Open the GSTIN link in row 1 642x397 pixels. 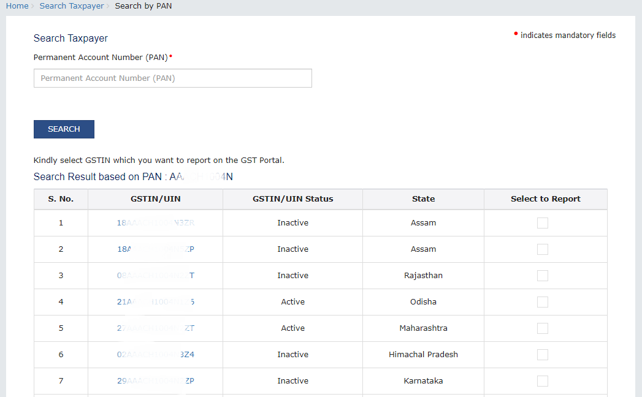(155, 222)
